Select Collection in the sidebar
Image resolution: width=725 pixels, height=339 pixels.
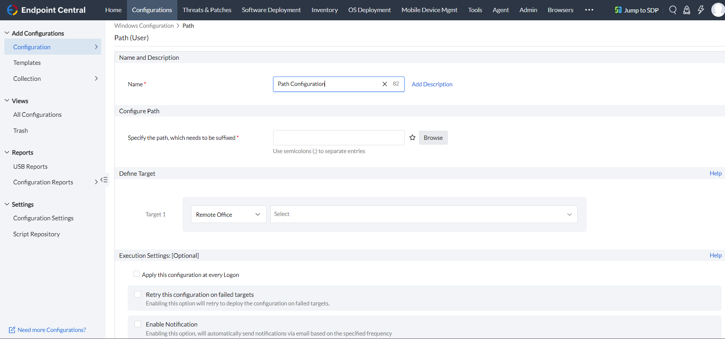[x=27, y=79]
